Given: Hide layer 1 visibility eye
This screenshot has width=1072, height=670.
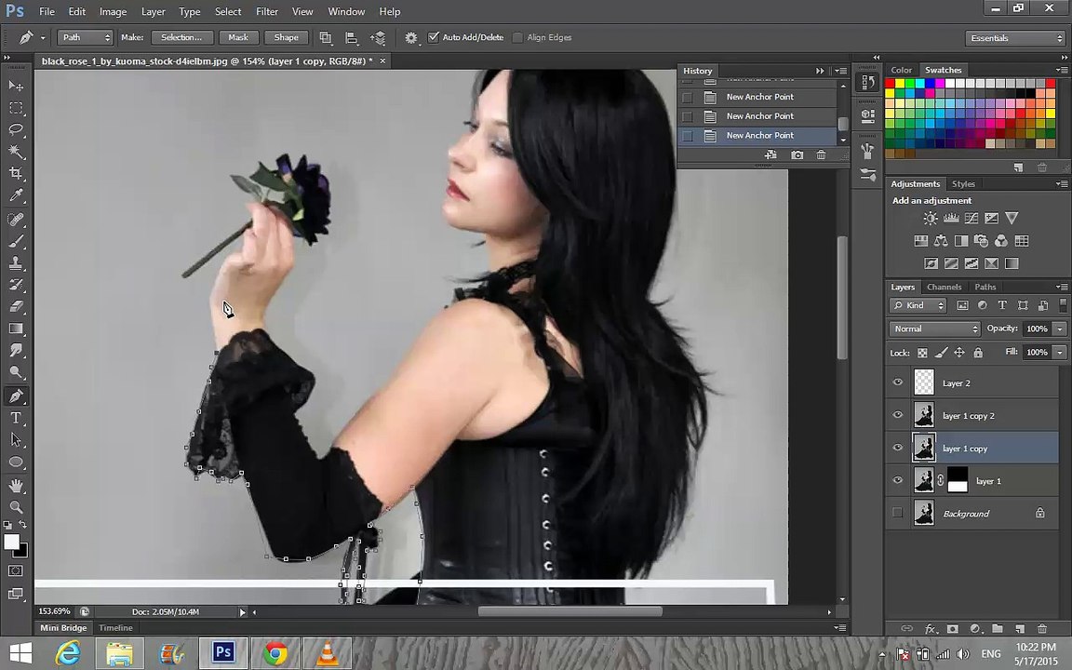Looking at the screenshot, I should click(898, 480).
